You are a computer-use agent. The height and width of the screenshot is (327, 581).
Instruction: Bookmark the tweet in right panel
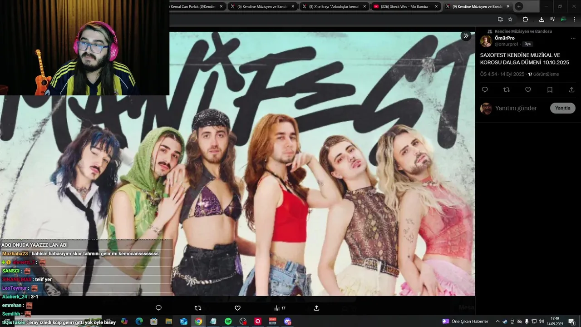click(x=550, y=90)
